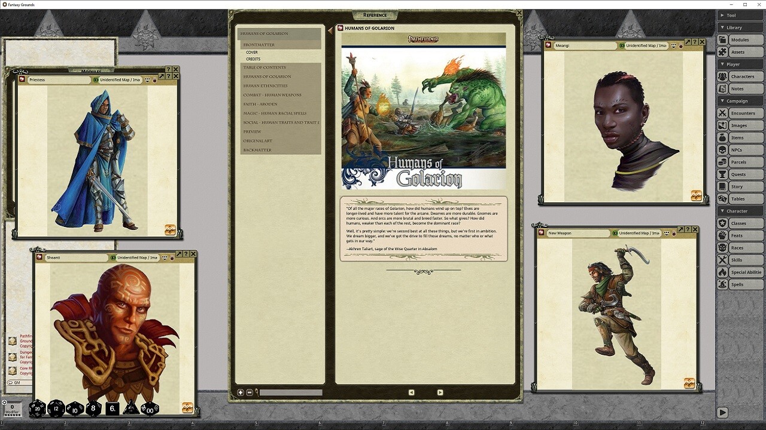This screenshot has height=430, width=766.
Task: Toggle the lock icon on the New Weapon window
Action: tap(674, 234)
